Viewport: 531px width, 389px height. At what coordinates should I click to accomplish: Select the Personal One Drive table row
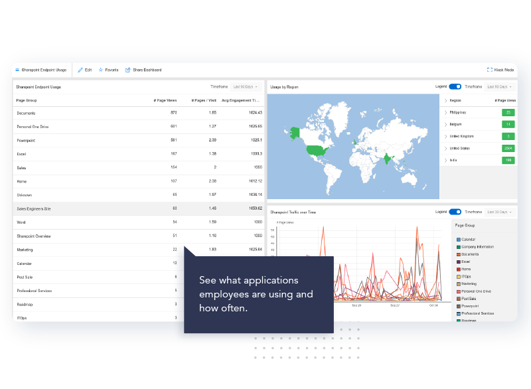tap(139, 127)
